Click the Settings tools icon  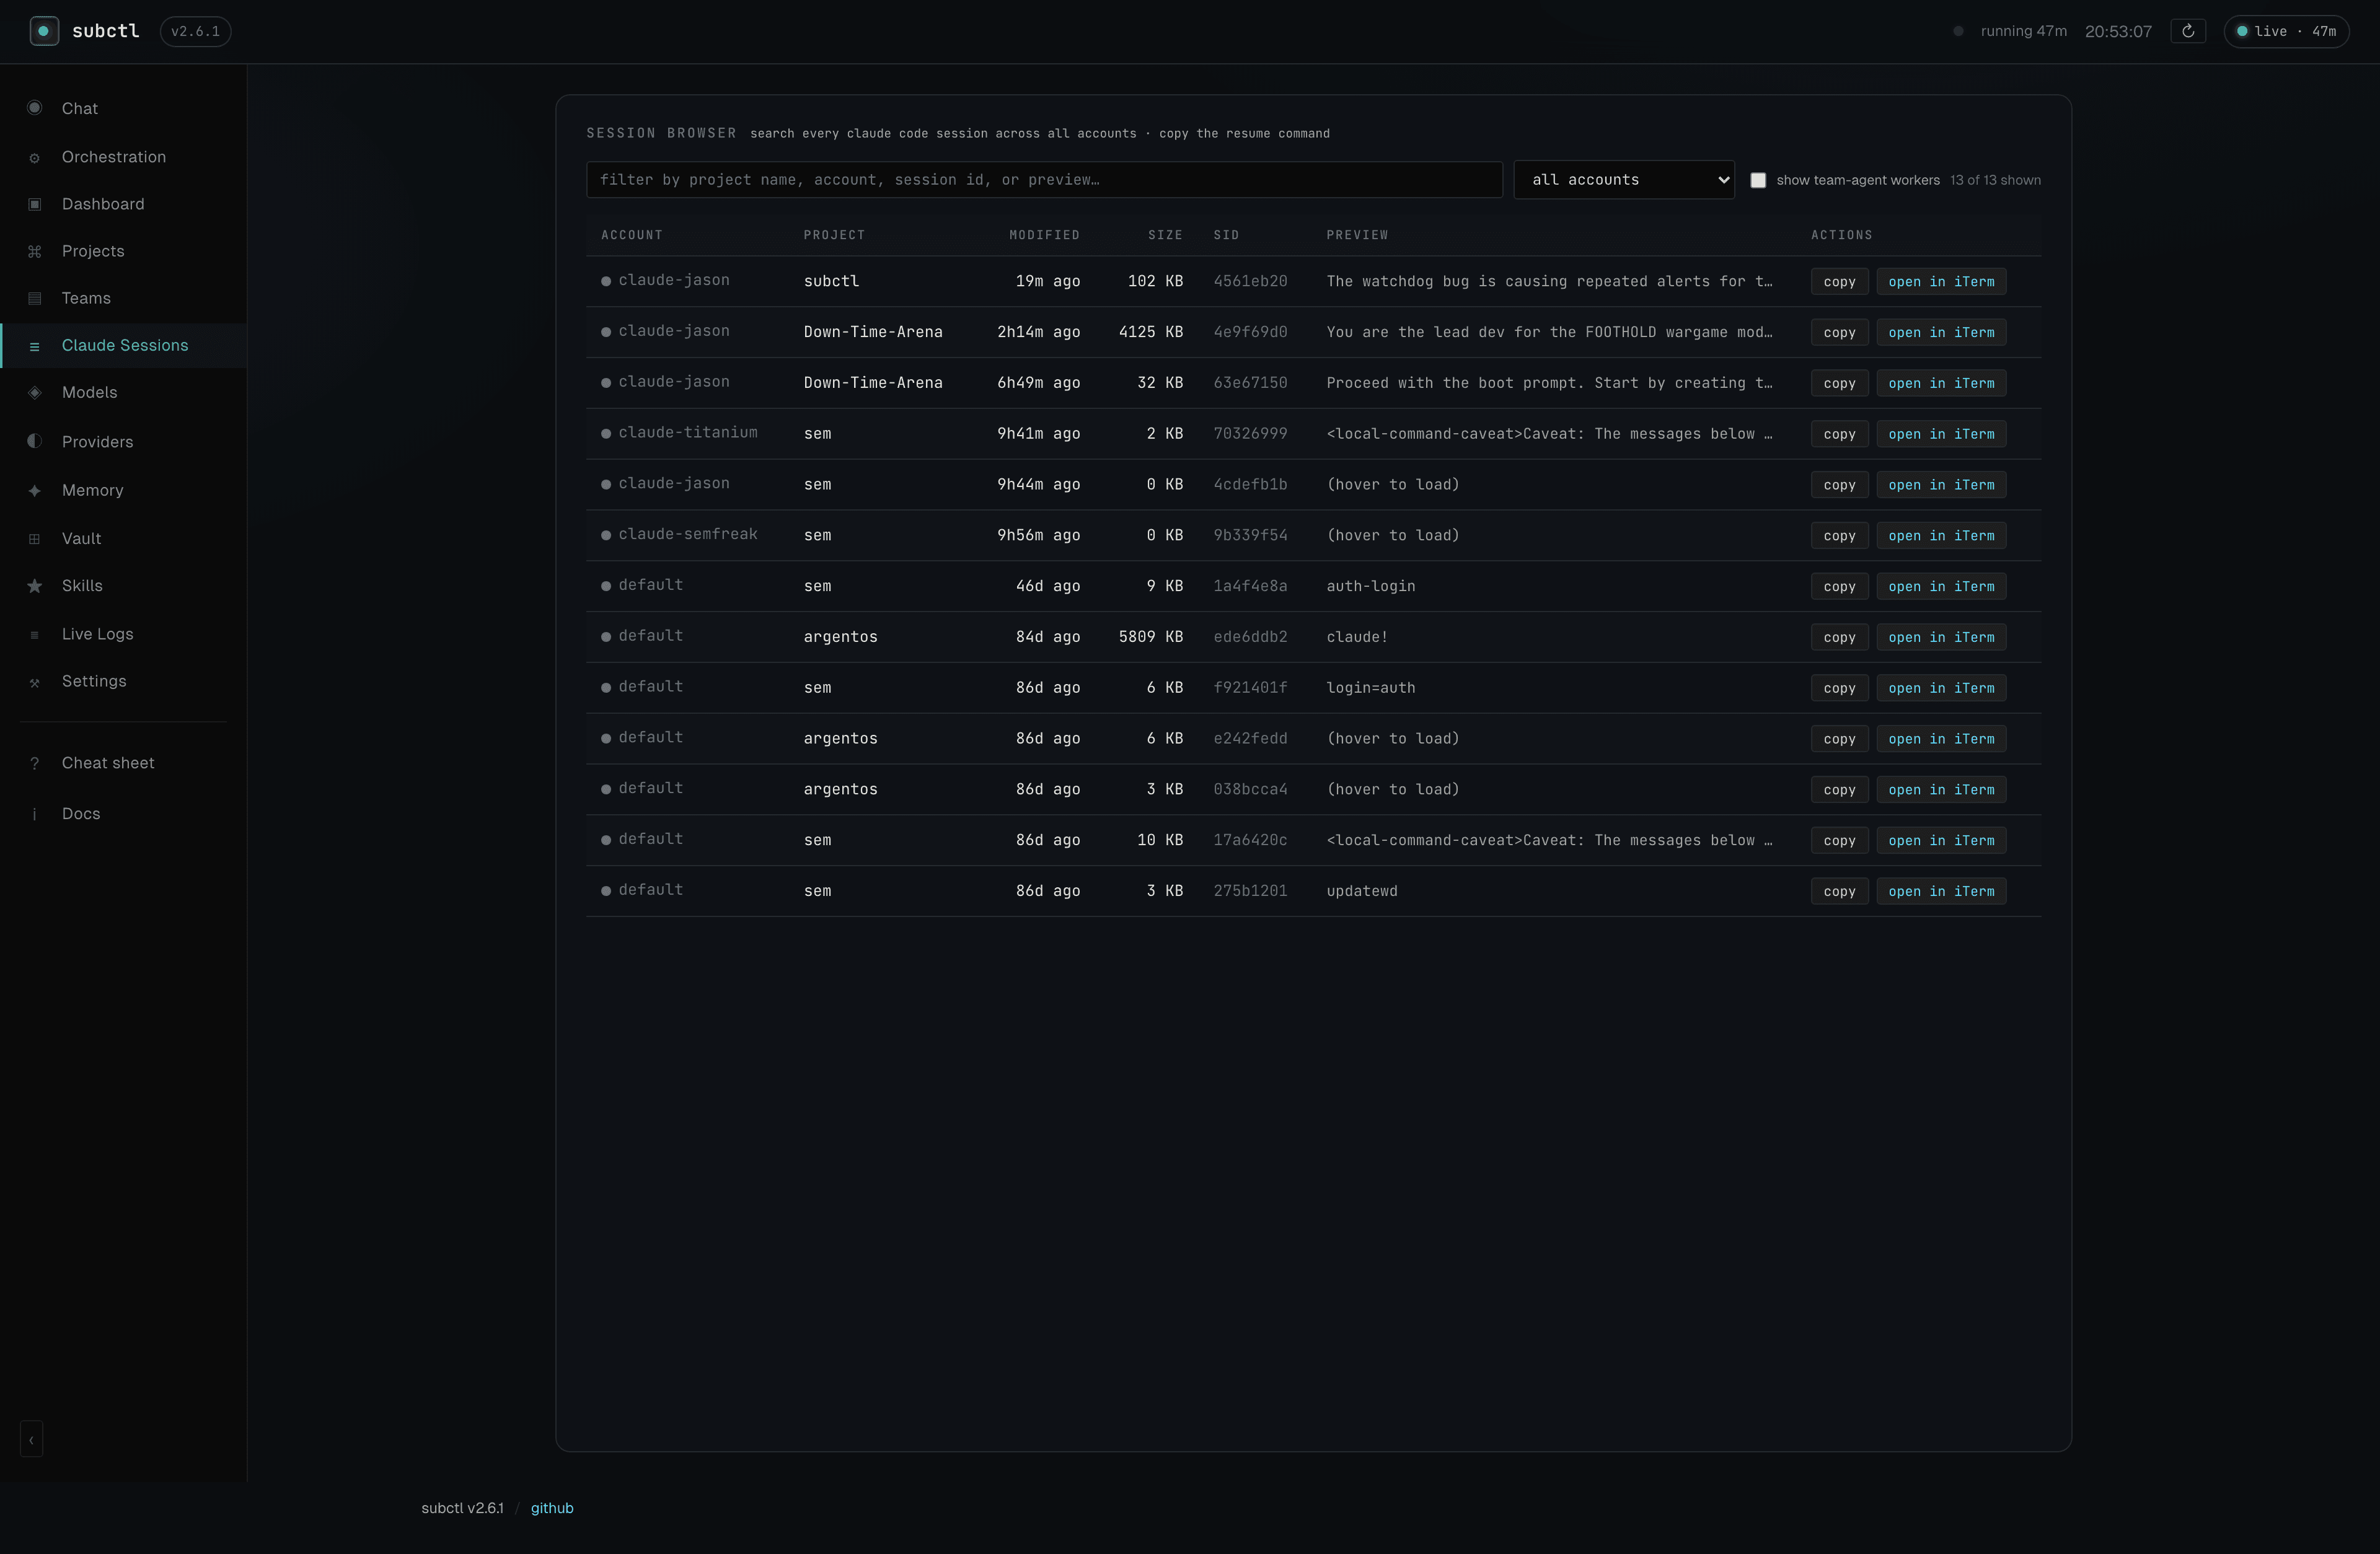tap(35, 682)
